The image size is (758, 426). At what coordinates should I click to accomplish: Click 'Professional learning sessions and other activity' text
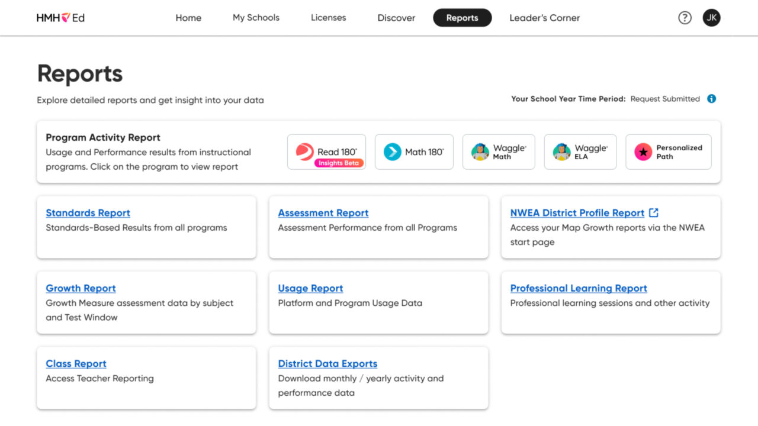610,303
